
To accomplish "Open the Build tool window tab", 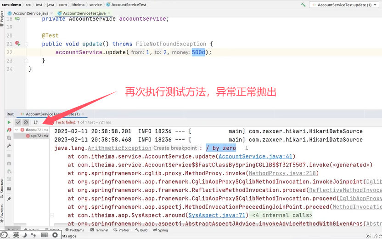I will (x=141, y=230).
